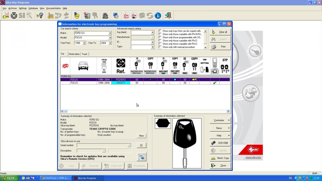
Task: Click the Mech. Copy button
Action: pos(220,158)
